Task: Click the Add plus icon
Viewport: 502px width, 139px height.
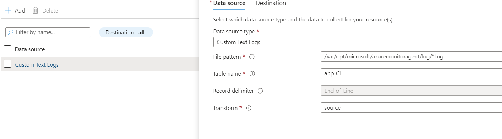Action: (x=8, y=10)
